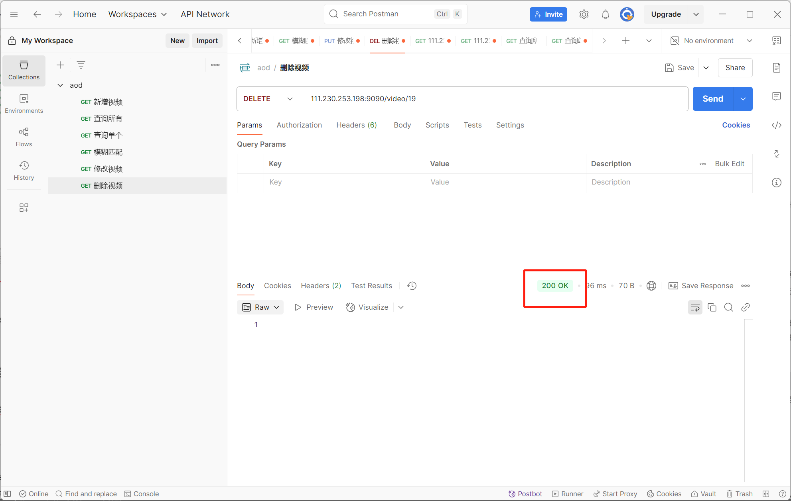Toggle line wrap in response
791x501 pixels.
pos(695,307)
